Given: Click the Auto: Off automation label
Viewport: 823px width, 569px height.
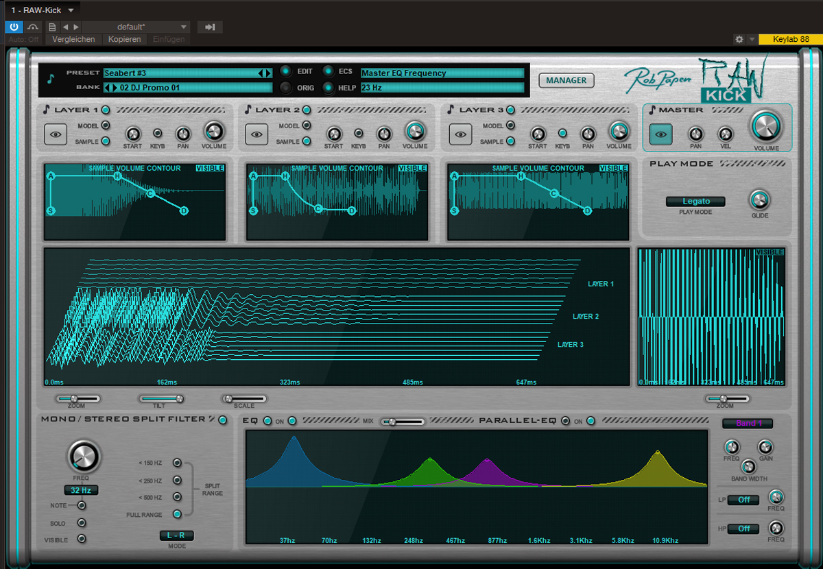Looking at the screenshot, I should click(x=23, y=39).
